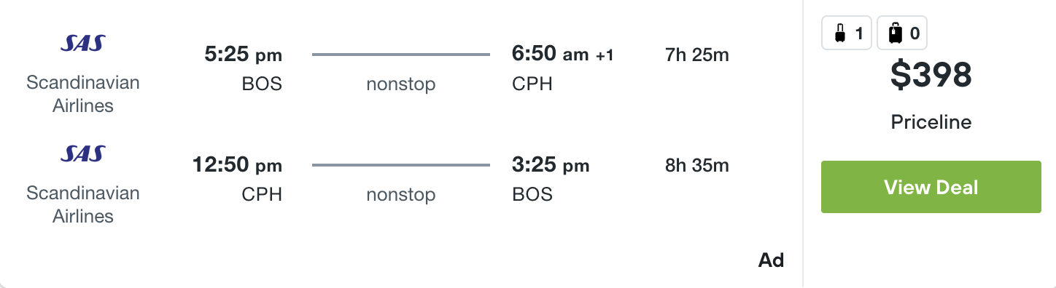Click the 12:50 pm return departure time
Screen dimensions: 1056x288
(x=237, y=165)
